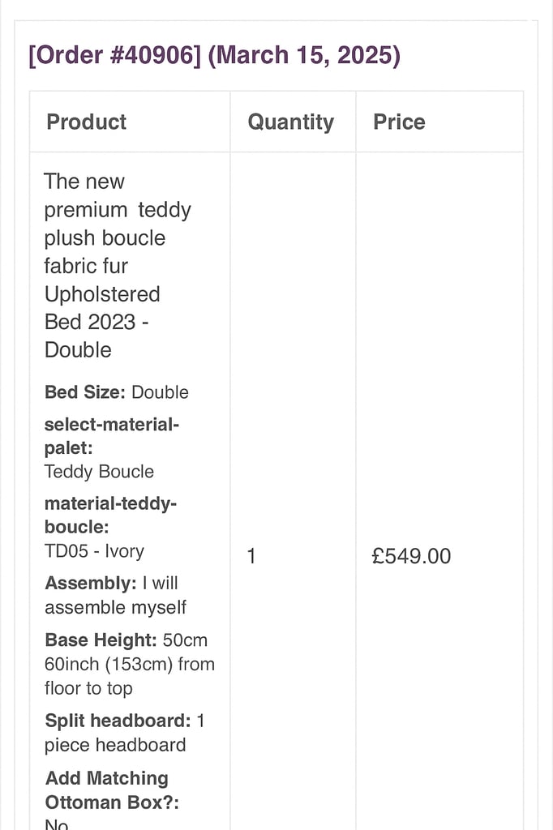Click the quantity value 1
This screenshot has height=830, width=553.
(x=251, y=556)
